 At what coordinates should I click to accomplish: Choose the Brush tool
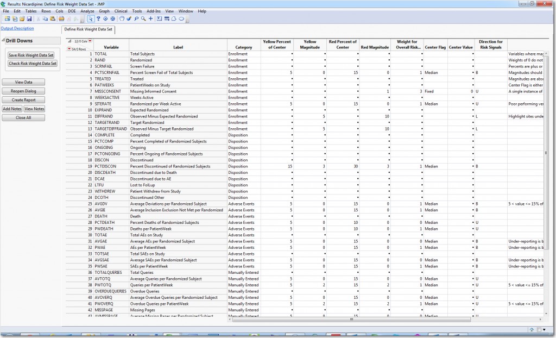[x=129, y=19]
